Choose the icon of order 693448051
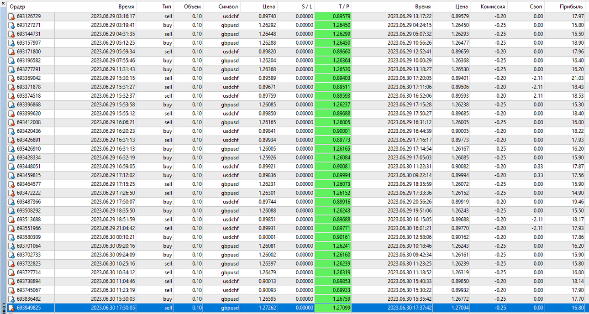This screenshot has width=589, height=314. 12,167
